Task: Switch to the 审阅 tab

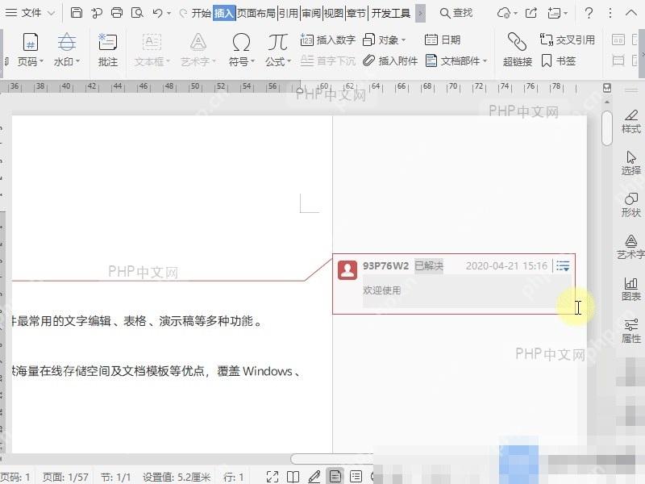Action: coord(311,13)
